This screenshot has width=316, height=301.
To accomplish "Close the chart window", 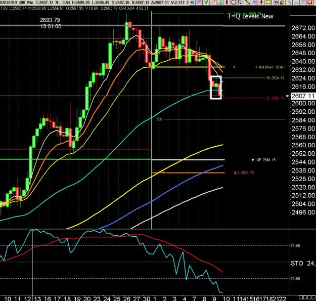I will tap(310, 3).
